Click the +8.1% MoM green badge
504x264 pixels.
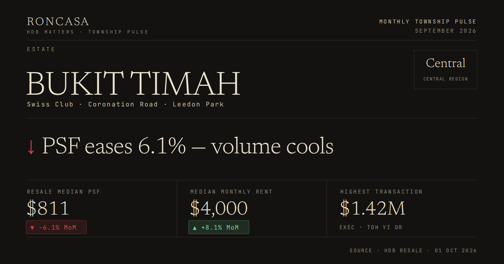coord(219,227)
